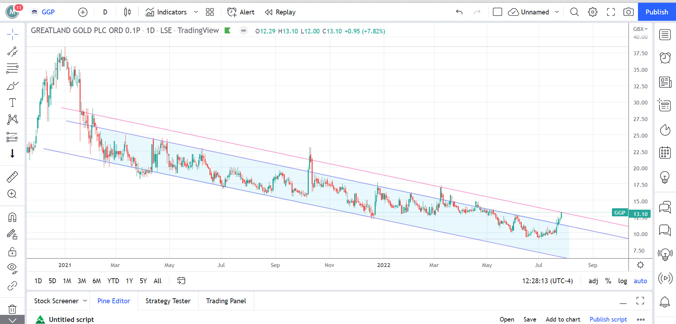Screen dimensions: 676x324
Task: Click the blue Publish button
Action: point(657,12)
